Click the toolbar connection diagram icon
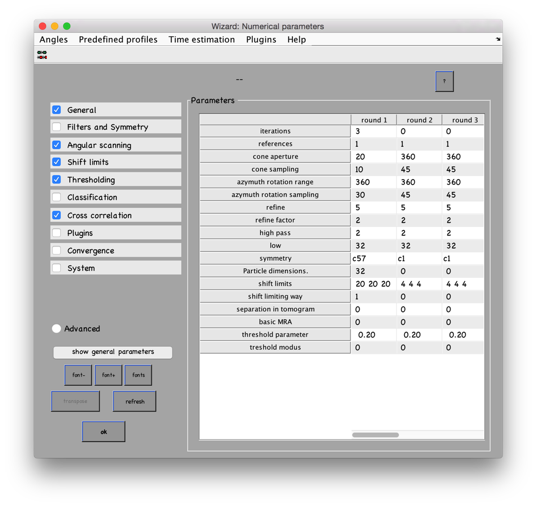The height and width of the screenshot is (507, 537). point(42,55)
